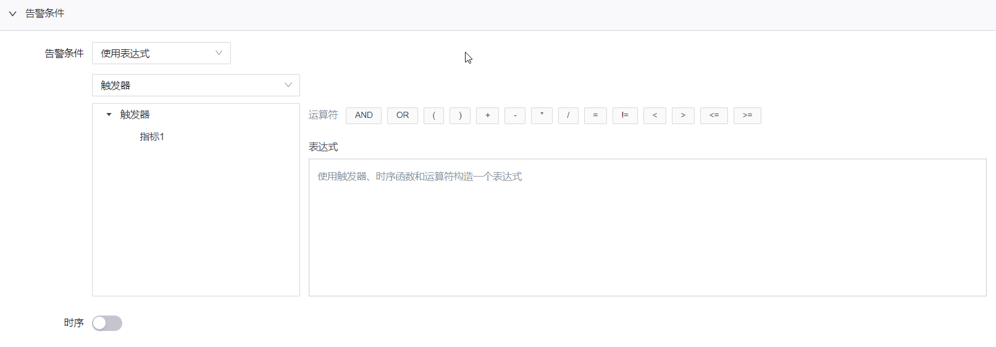Insert the multiplication asterisk operator

[x=542, y=115]
